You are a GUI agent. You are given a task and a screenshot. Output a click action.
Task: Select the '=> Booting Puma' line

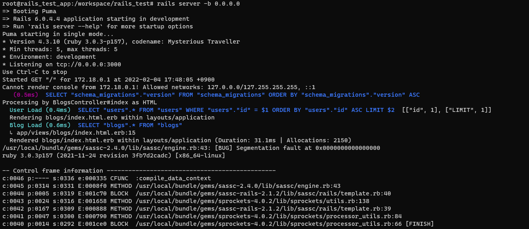[x=29, y=11]
